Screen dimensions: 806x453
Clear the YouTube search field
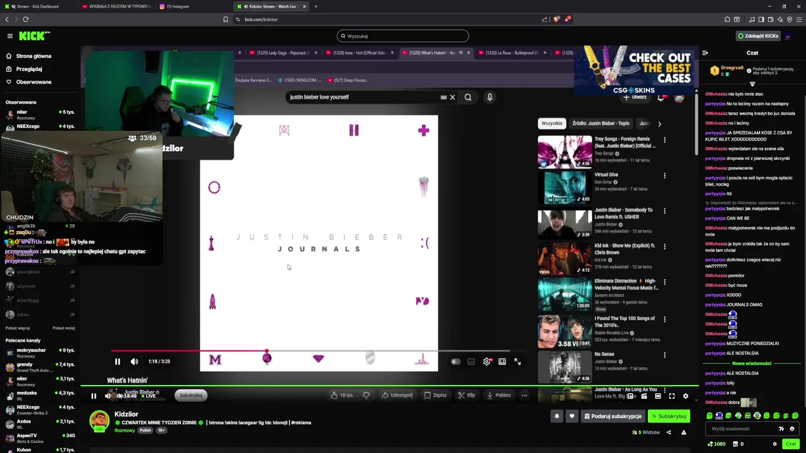tap(452, 98)
